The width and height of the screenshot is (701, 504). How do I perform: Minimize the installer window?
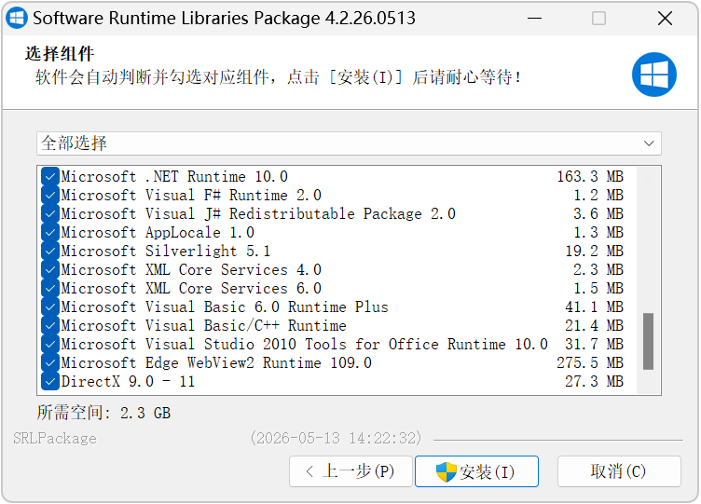pyautogui.click(x=534, y=19)
